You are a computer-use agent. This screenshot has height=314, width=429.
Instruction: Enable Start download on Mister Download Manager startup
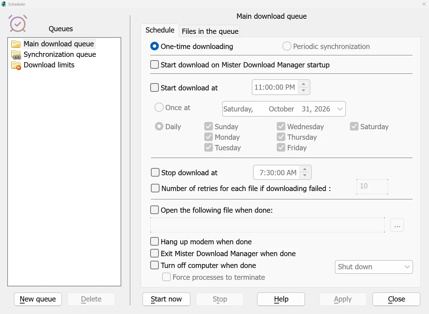155,64
